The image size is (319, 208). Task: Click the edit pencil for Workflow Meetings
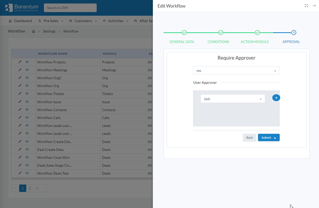pos(20,70)
